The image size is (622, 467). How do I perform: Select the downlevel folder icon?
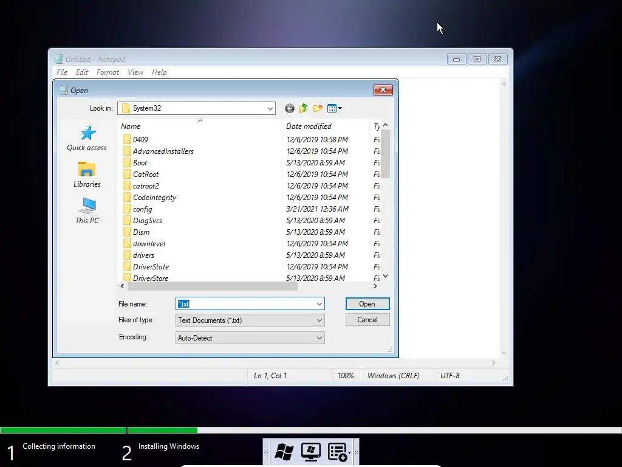coord(127,243)
